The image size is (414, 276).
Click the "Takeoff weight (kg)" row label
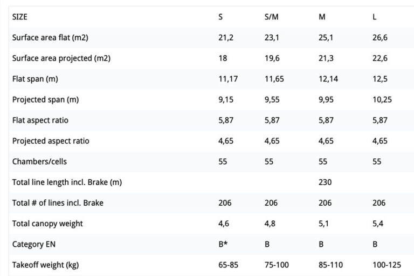[45, 265]
